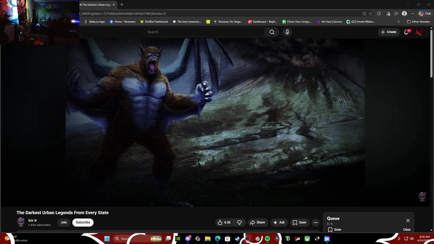Show more bookmarks overflow chevron

(x=399, y=22)
